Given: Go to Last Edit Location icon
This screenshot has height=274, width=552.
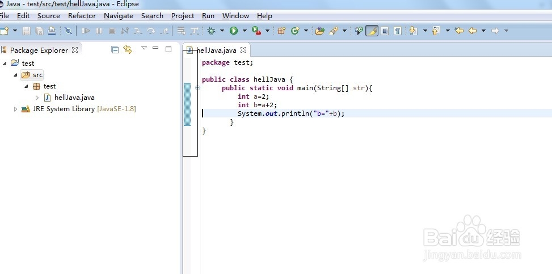Looking at the screenshot, I should coord(459,31).
